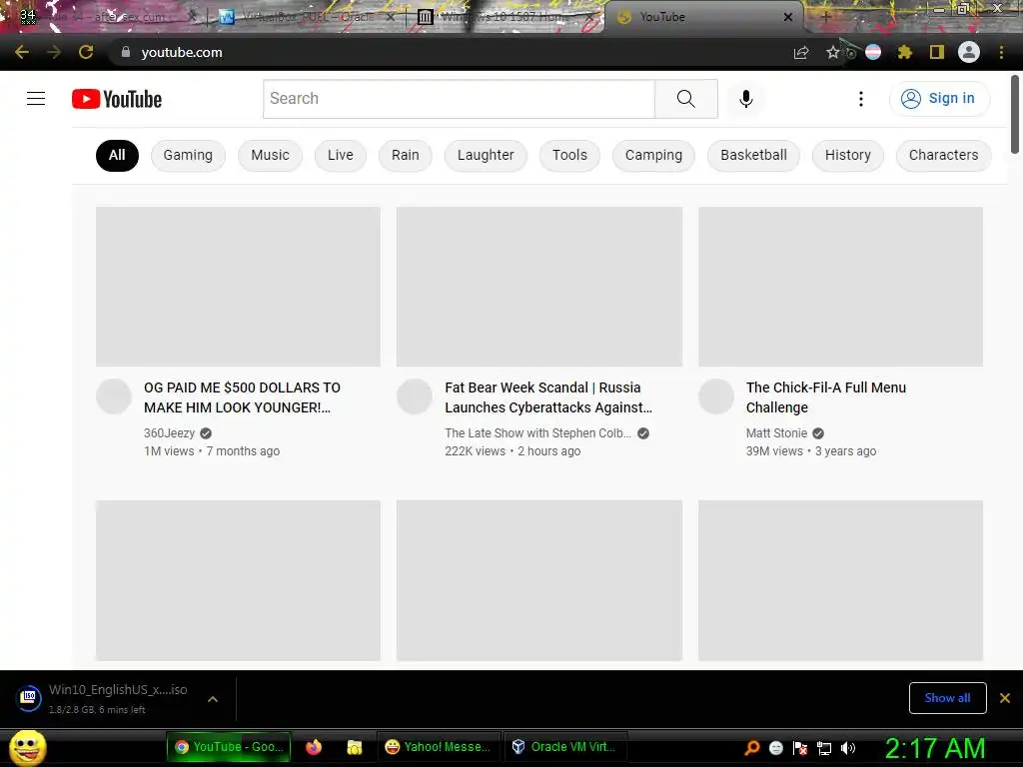Click into the YouTube Search field
The width and height of the screenshot is (1023, 767).
tap(459, 99)
